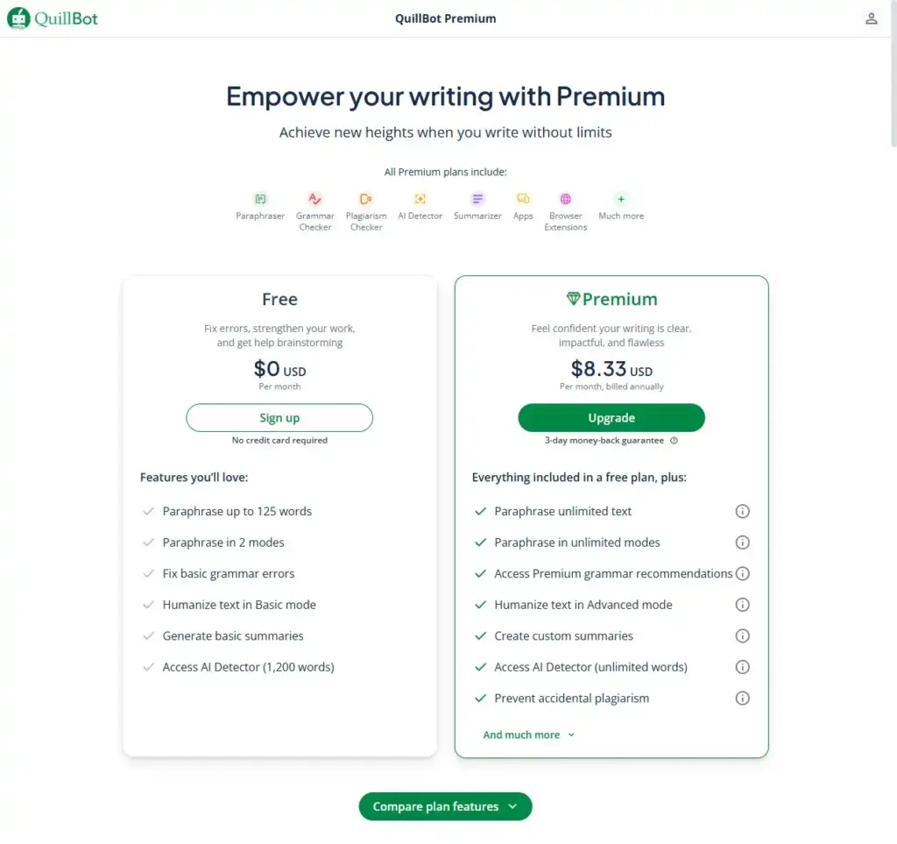Click the Apps icon
Viewport: 897px width, 844px height.
click(523, 199)
